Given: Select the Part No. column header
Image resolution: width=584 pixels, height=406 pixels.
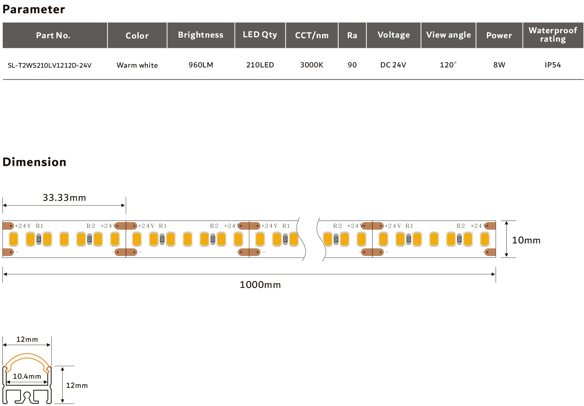Looking at the screenshot, I should click(x=53, y=35).
